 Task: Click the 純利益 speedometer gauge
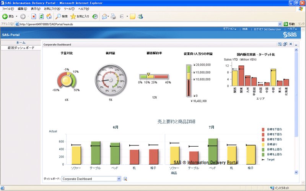(111, 80)
